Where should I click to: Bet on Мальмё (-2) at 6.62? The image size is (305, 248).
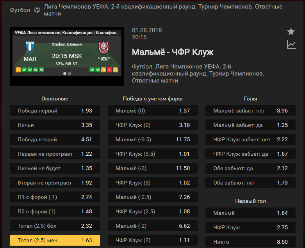(x=153, y=226)
